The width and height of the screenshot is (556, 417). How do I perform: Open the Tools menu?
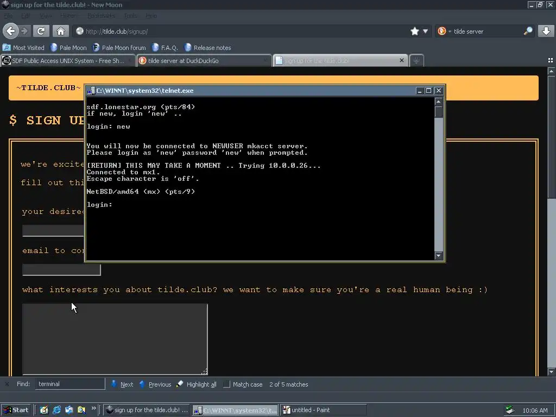[130, 16]
